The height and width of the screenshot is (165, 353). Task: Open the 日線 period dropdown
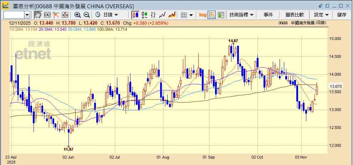coord(110,15)
